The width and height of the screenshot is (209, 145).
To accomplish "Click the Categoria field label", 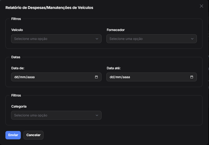I will (19, 106).
